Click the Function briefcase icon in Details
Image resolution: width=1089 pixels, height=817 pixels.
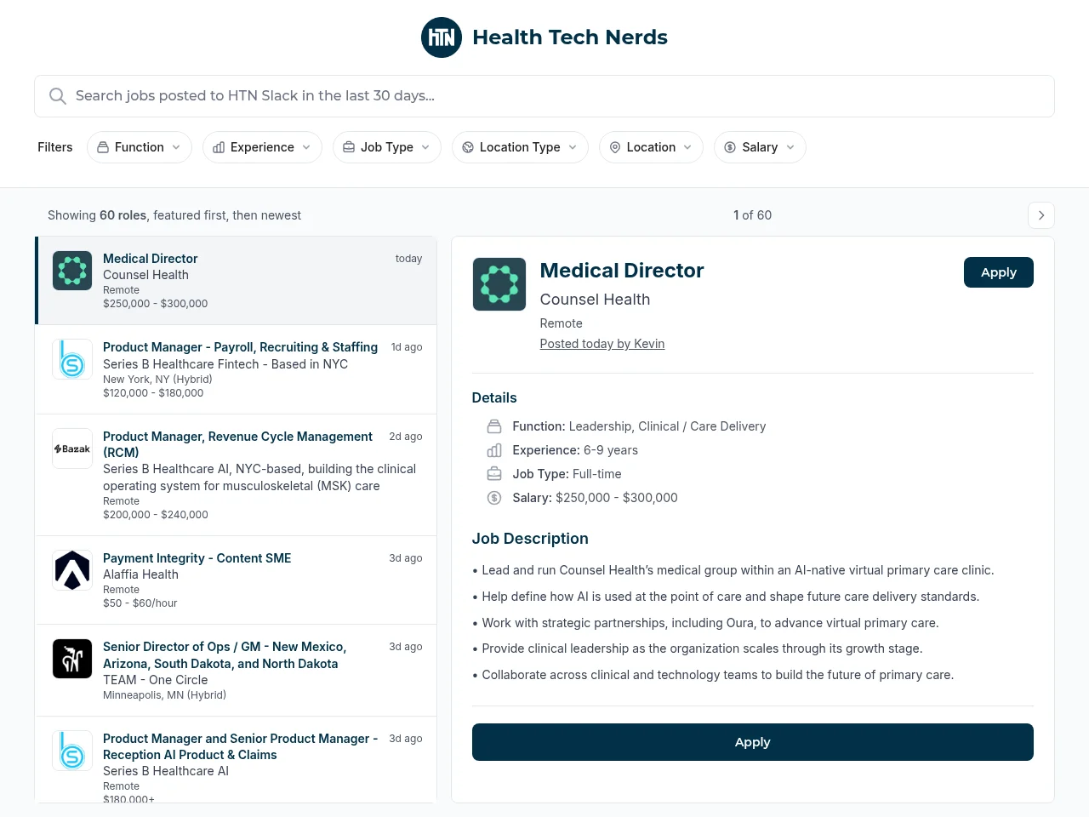(x=494, y=426)
